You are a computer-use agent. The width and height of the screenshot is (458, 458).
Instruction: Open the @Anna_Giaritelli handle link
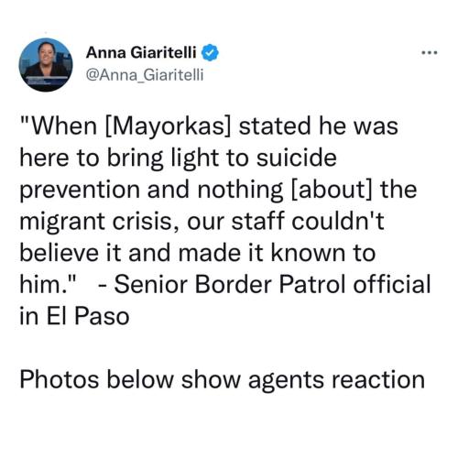click(145, 74)
